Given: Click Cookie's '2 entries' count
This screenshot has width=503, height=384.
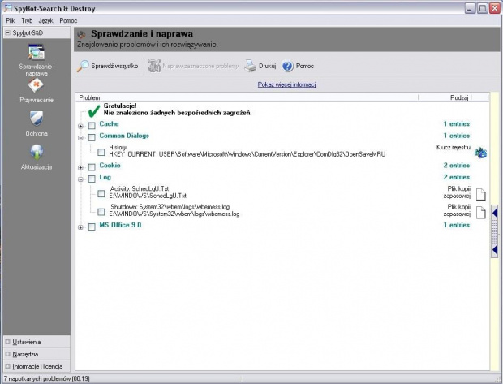Looking at the screenshot, I should pos(457,166).
